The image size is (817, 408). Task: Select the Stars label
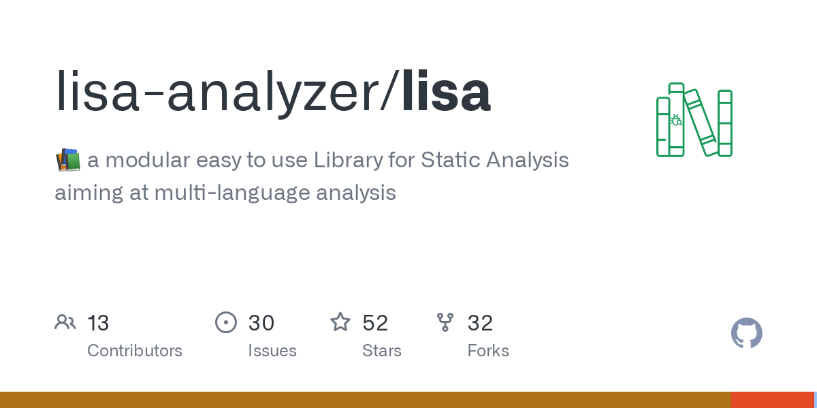tap(382, 351)
